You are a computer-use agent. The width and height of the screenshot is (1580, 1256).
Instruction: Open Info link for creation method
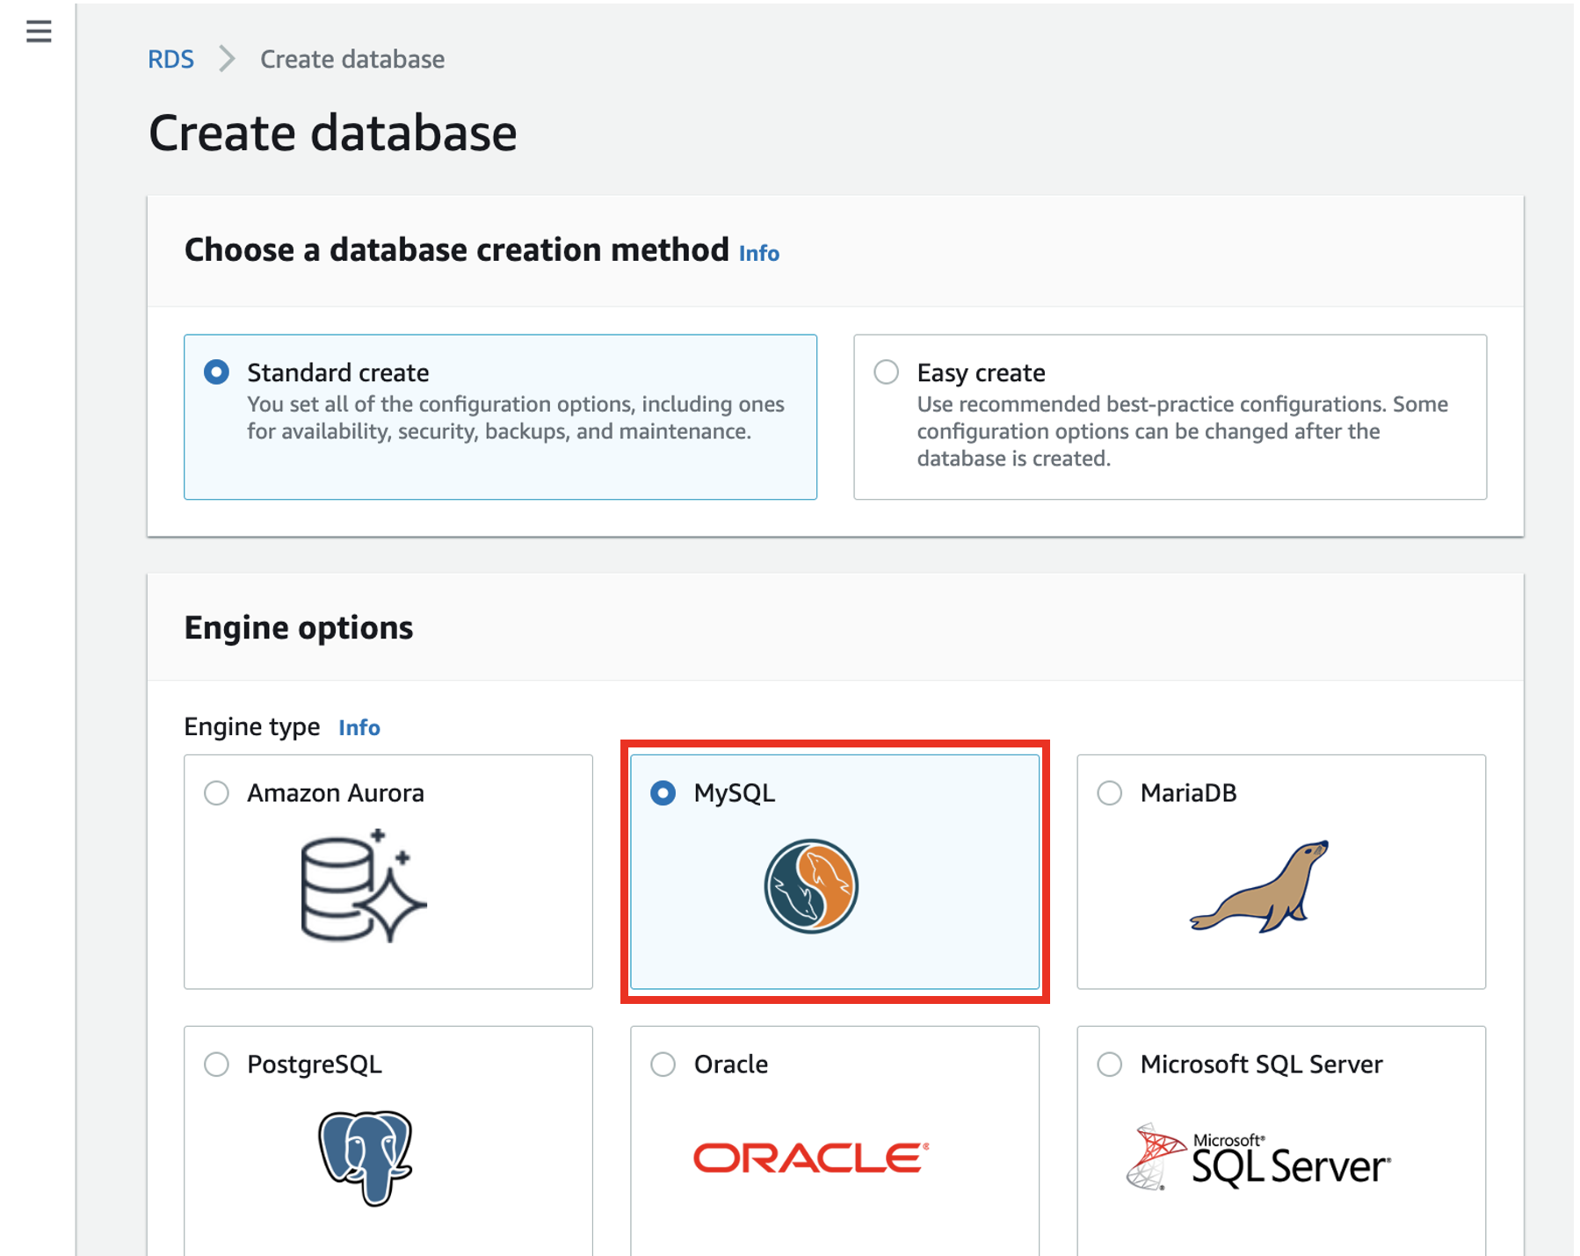[x=759, y=253]
